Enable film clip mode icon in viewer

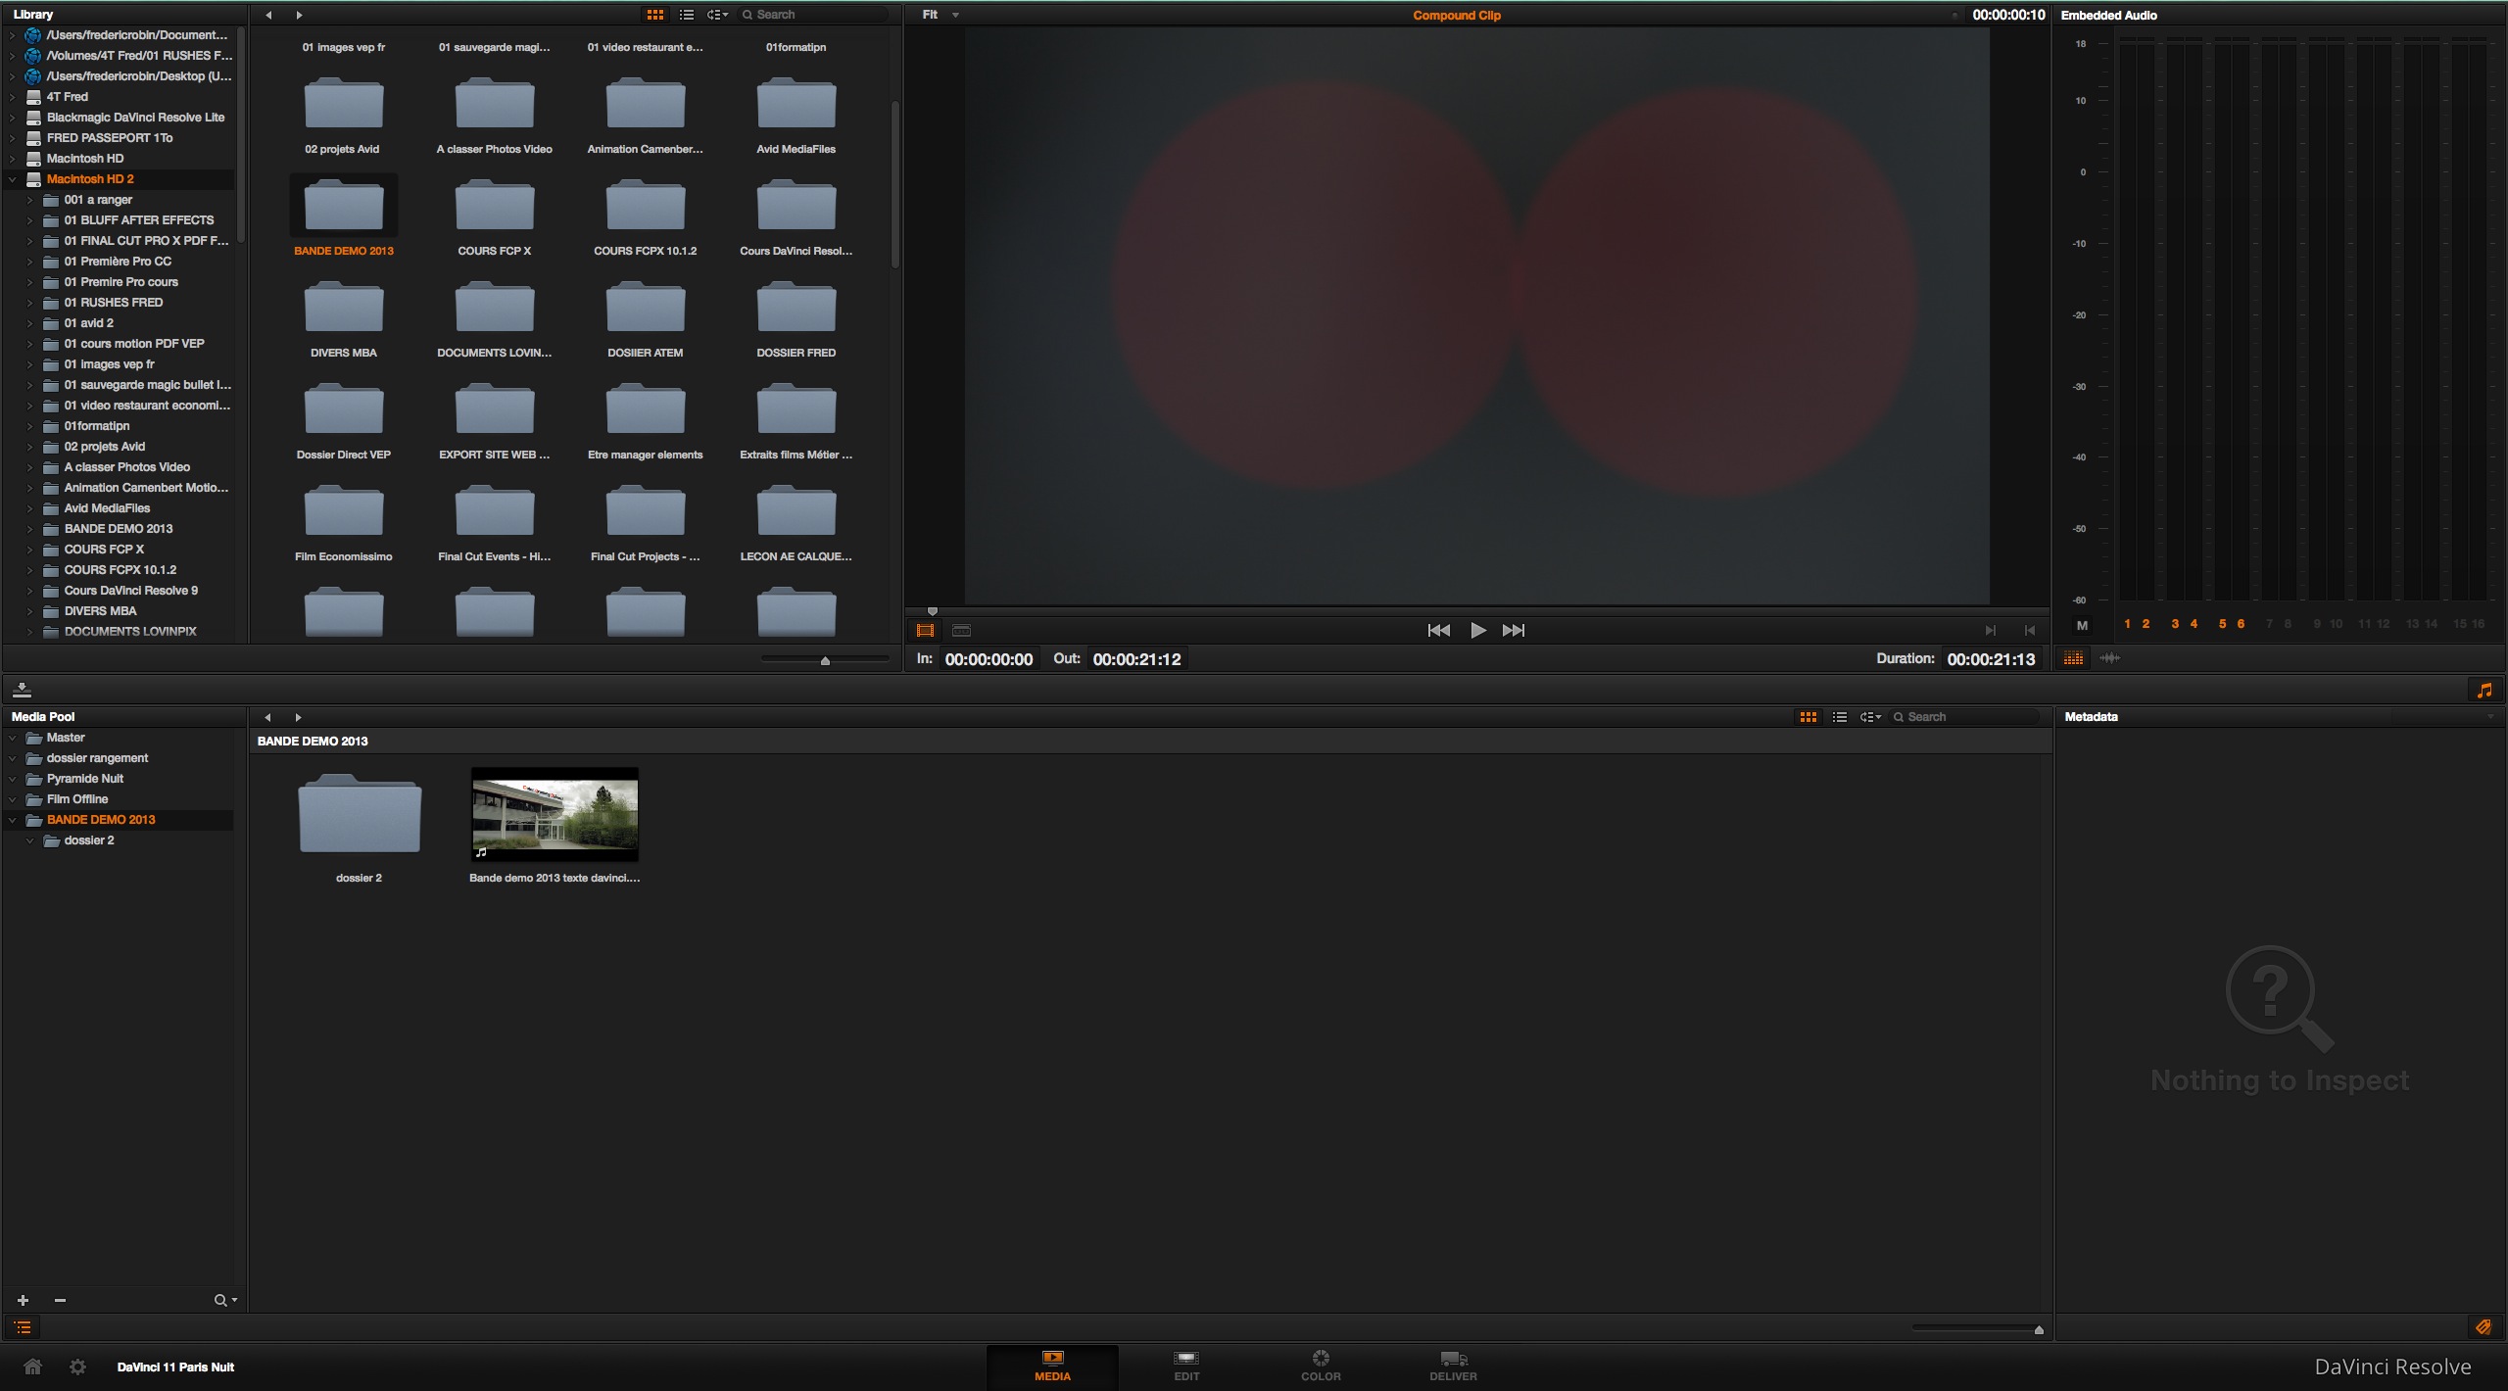[x=925, y=630]
